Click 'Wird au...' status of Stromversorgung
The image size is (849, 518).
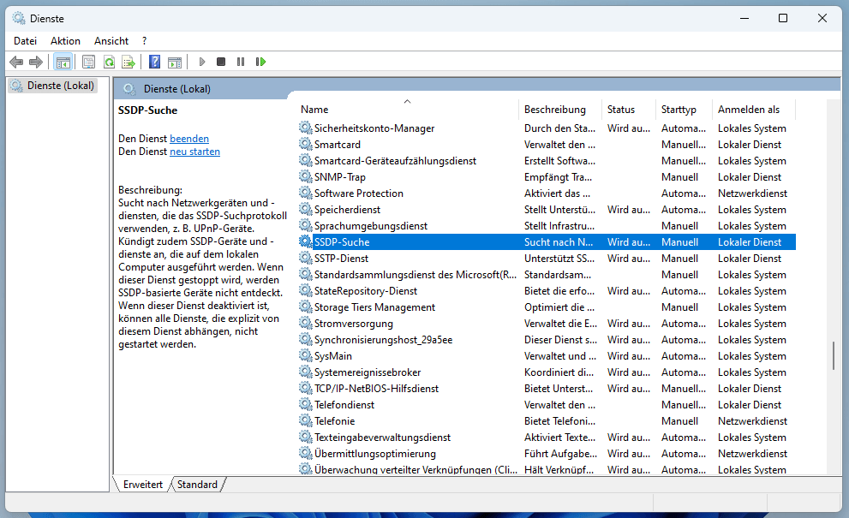pos(629,323)
